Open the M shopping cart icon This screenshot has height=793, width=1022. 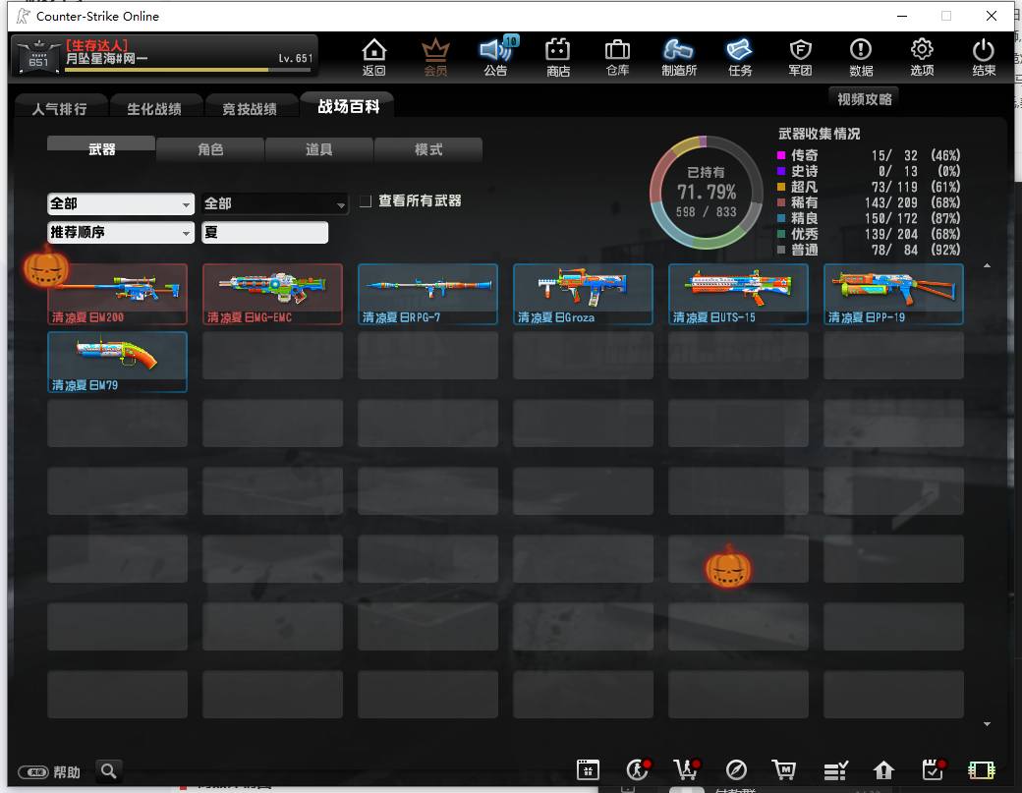pos(784,769)
